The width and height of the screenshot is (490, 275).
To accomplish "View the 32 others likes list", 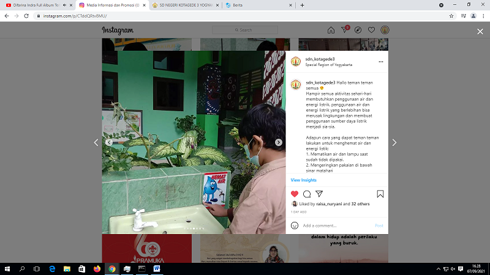I will click(x=360, y=204).
